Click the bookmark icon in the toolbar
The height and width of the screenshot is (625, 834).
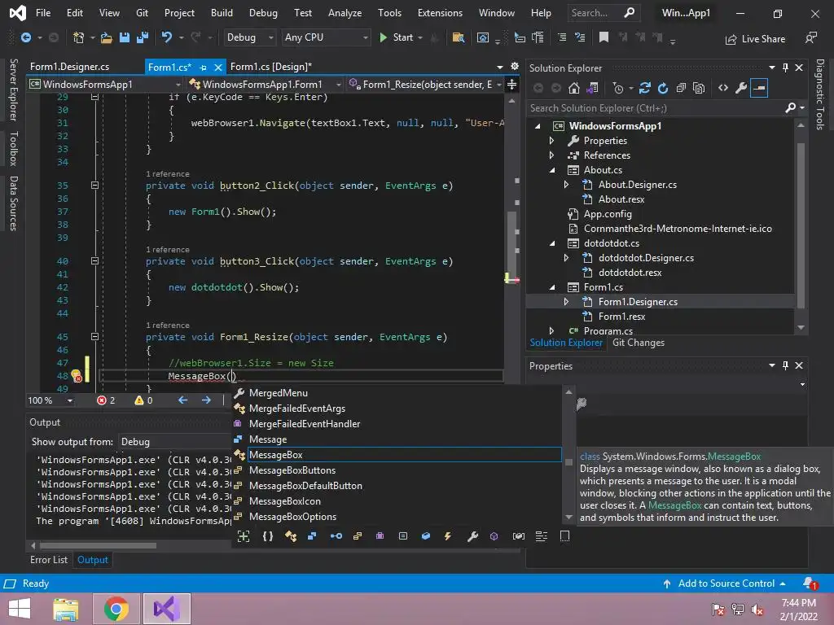604,37
